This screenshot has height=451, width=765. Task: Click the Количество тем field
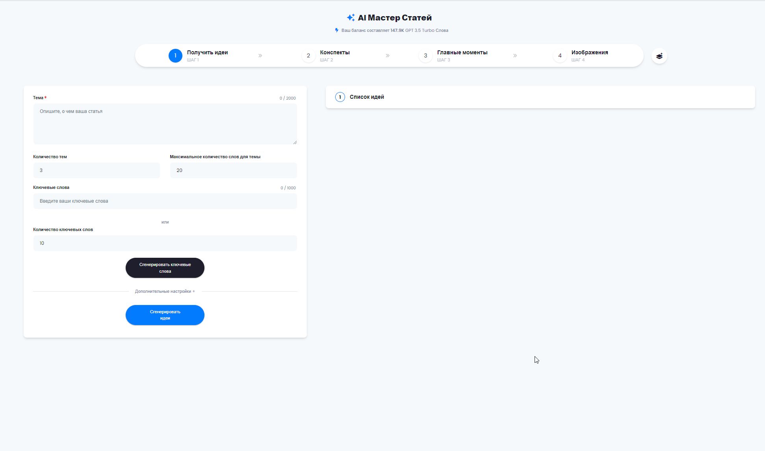[x=97, y=170]
